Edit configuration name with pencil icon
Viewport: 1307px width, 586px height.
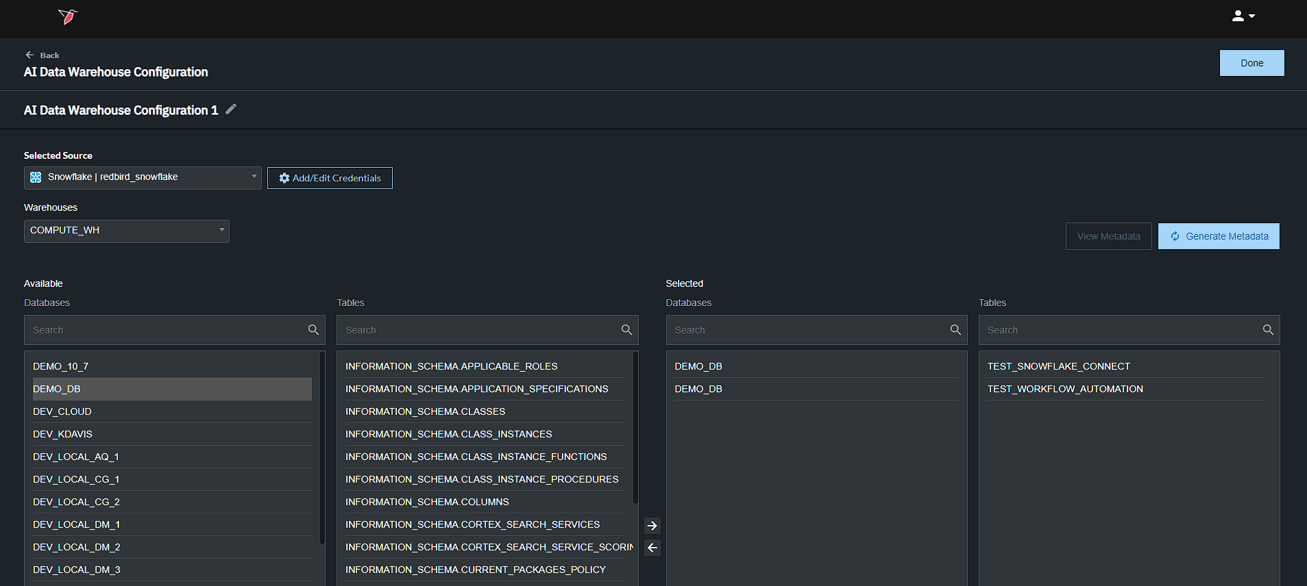tap(232, 110)
